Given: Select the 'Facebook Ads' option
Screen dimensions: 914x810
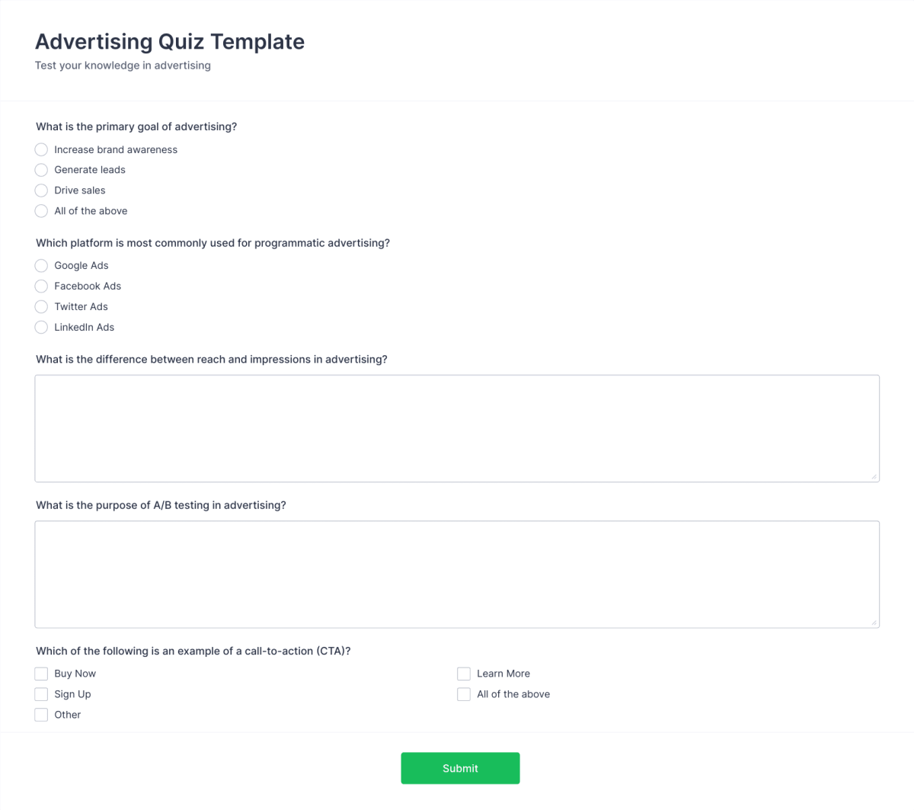Looking at the screenshot, I should (x=41, y=286).
